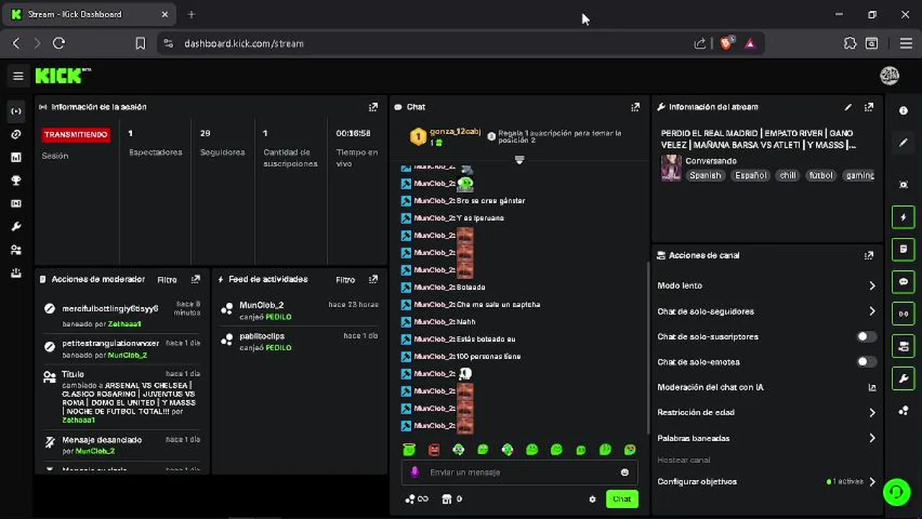Screen dimensions: 922x519
Task: Toggle the two-dots widget in the right sidebar
Action: pos(903,314)
